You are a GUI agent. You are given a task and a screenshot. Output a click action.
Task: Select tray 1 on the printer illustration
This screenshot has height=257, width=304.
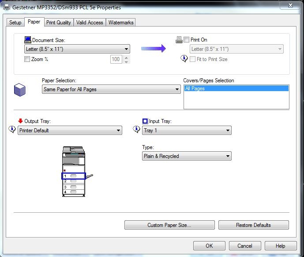pos(74,176)
